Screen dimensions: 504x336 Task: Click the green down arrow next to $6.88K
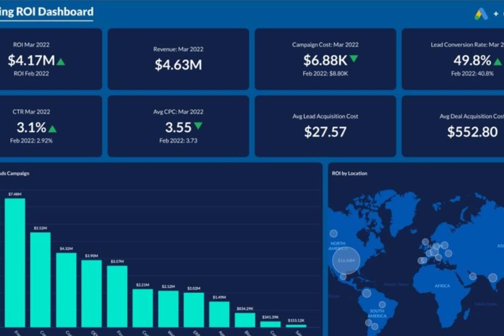[x=354, y=59]
